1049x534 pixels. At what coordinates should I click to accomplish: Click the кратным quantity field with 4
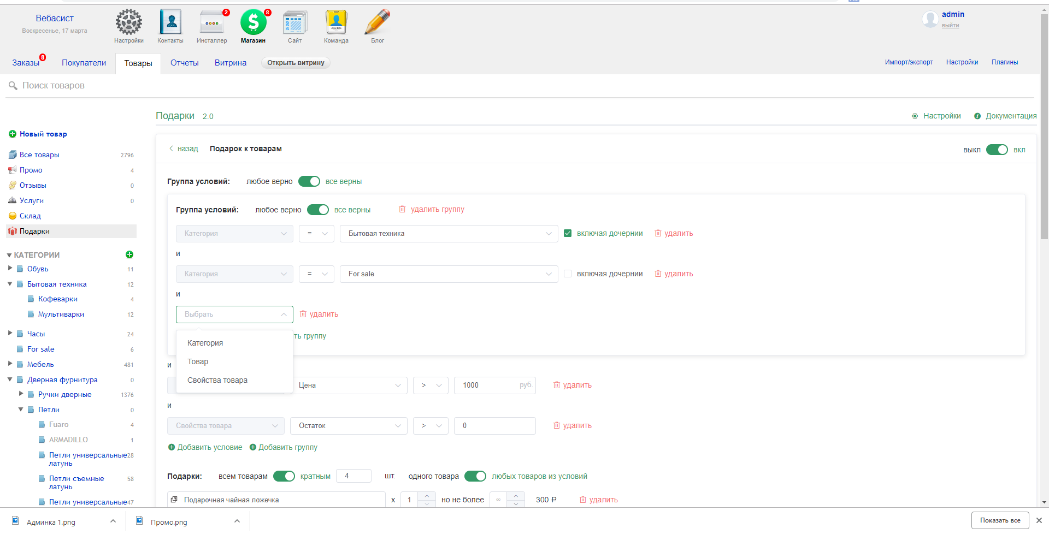pos(353,476)
